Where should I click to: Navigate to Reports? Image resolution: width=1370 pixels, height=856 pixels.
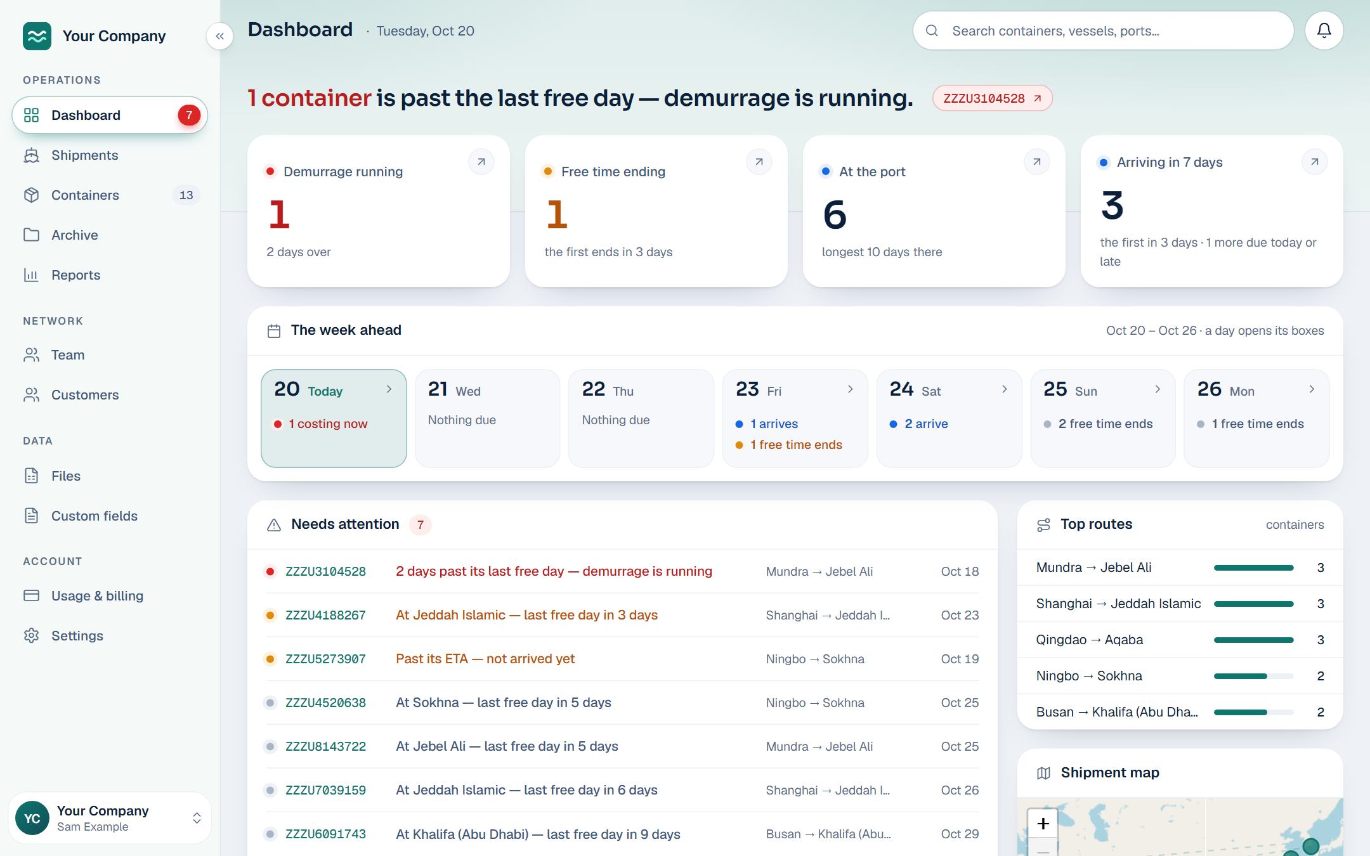[x=110, y=275]
